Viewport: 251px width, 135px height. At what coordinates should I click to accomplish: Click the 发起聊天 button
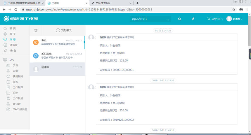coord(64,30)
